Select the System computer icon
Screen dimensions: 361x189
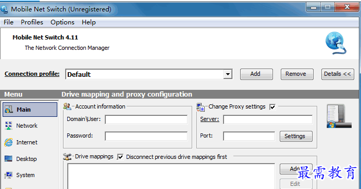[8, 175]
